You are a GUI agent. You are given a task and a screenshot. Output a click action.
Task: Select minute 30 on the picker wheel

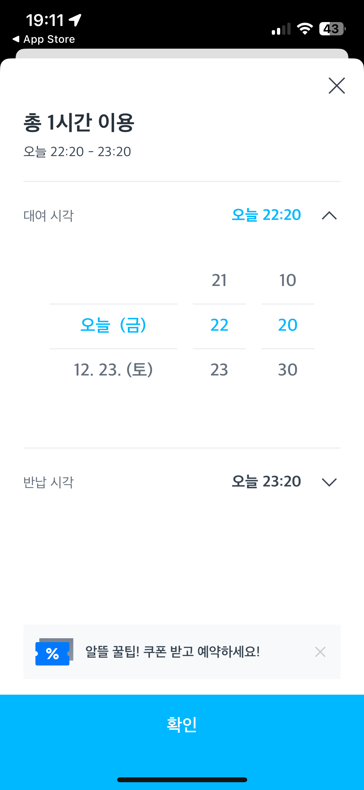click(x=288, y=370)
